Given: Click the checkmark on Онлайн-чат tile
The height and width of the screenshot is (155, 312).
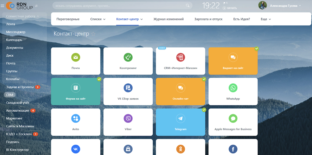Looking at the screenshot, I should (204, 79).
